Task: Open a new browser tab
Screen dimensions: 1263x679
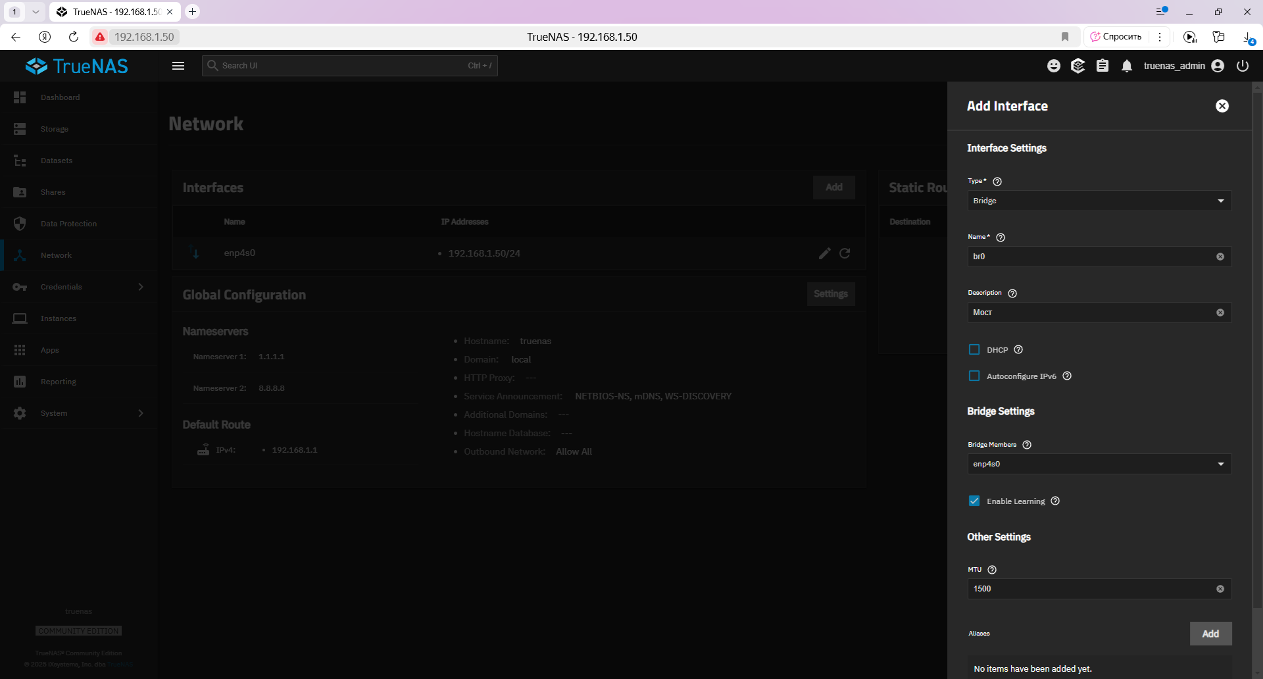Action: [x=192, y=12]
